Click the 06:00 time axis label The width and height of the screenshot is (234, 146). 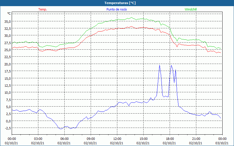(64, 139)
